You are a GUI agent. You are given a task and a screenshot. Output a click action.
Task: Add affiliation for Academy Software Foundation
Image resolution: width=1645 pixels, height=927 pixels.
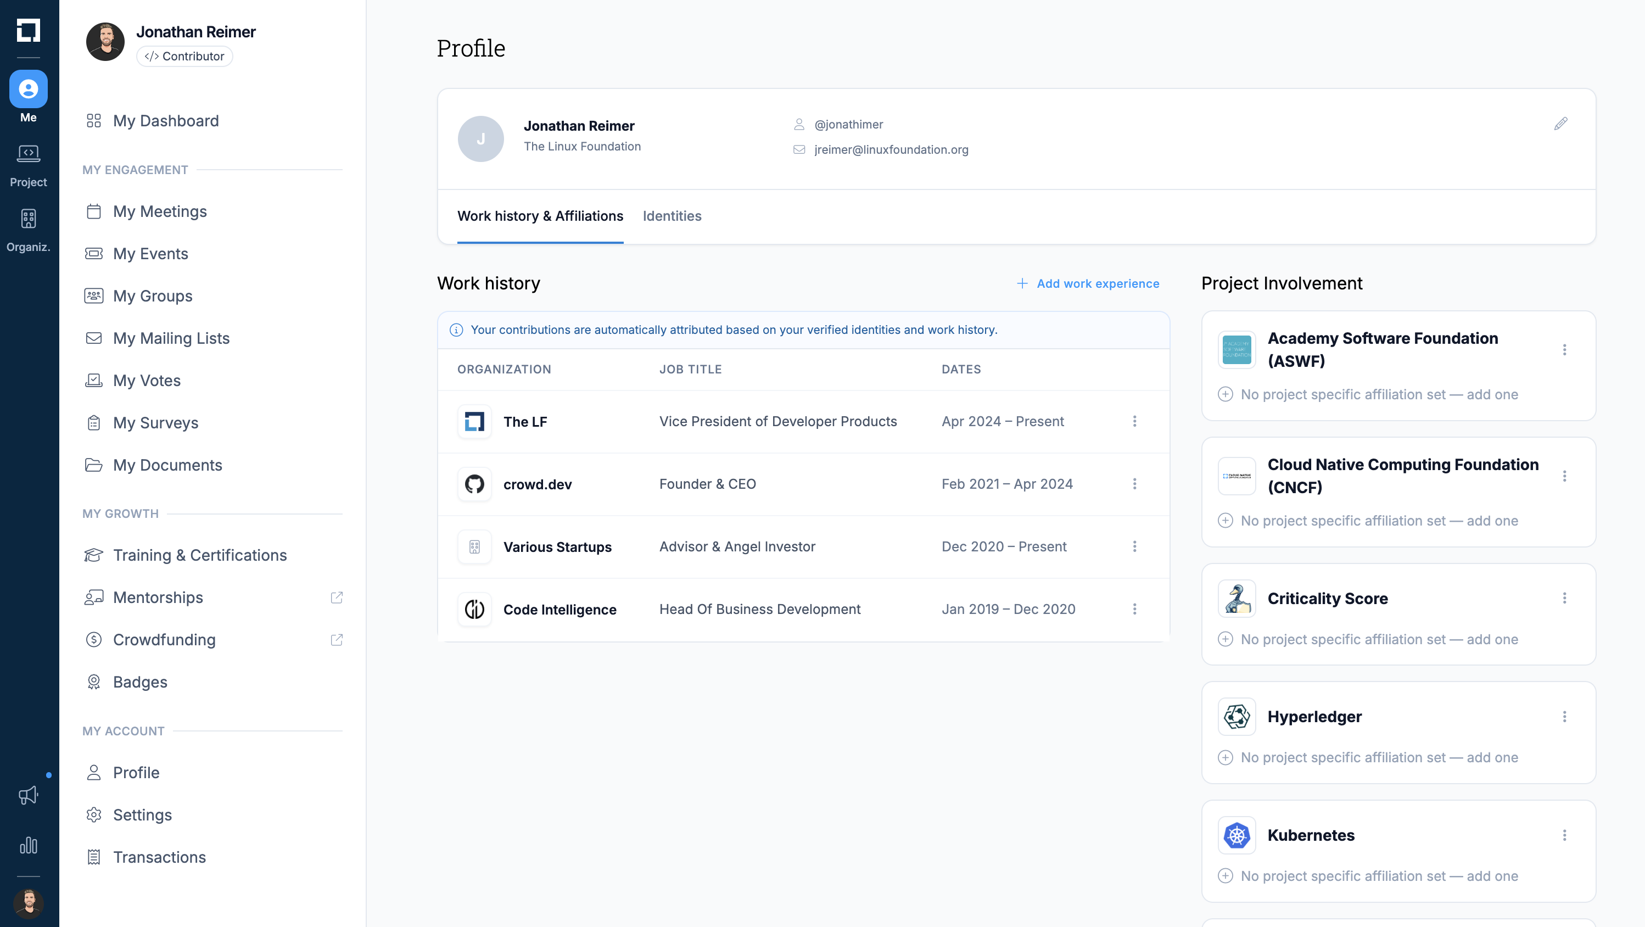pyautogui.click(x=1368, y=394)
